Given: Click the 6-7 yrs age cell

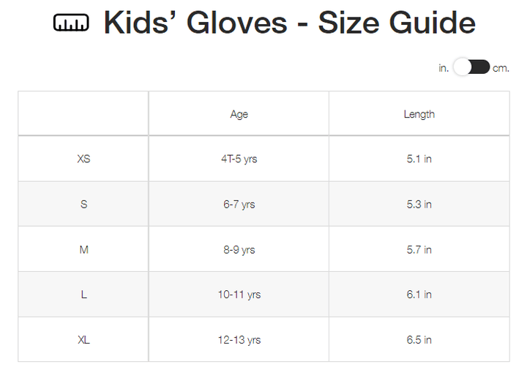Looking at the screenshot, I should [239, 205].
